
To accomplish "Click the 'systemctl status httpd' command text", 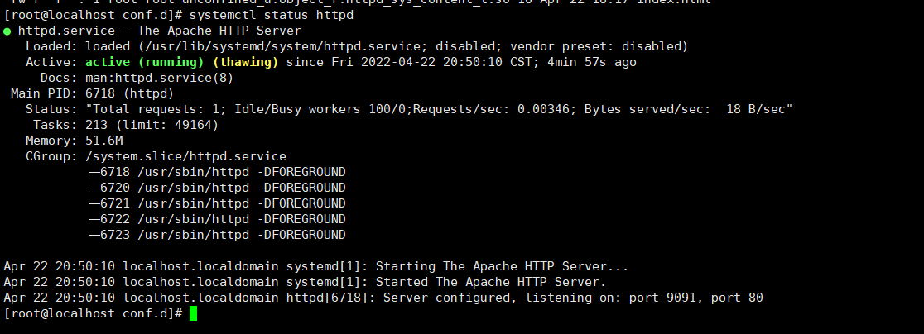I will pos(272,15).
